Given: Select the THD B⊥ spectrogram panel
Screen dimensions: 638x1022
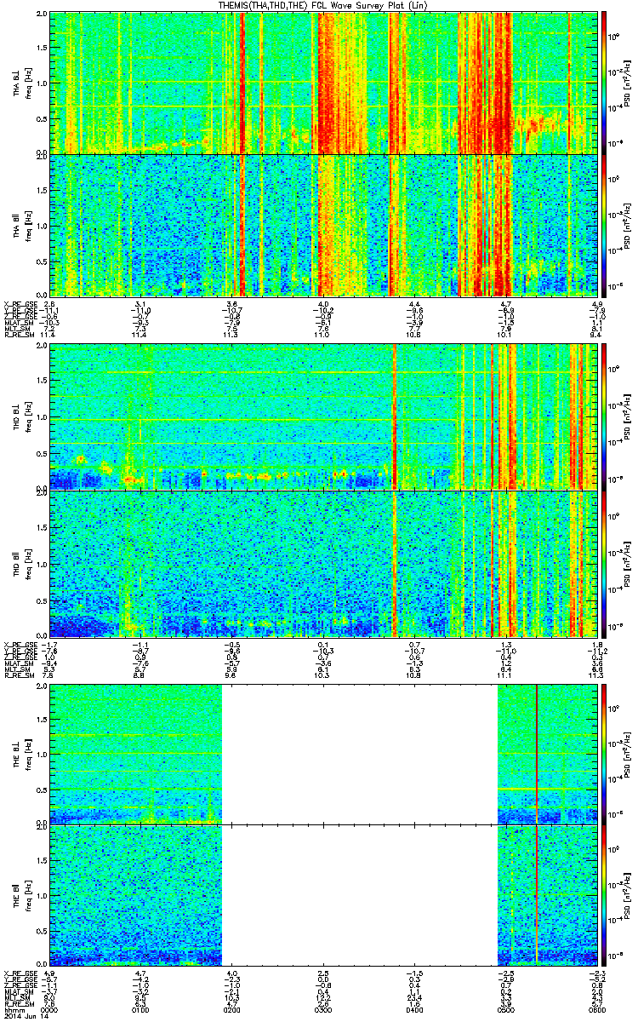Looking at the screenshot, I should [x=323, y=416].
